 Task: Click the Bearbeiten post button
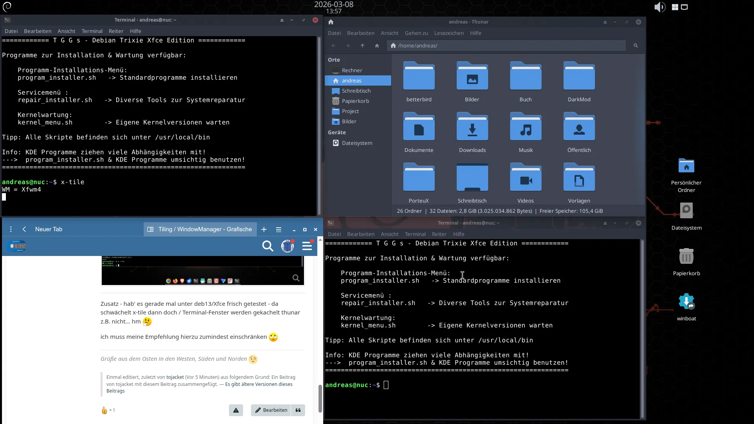click(x=271, y=410)
